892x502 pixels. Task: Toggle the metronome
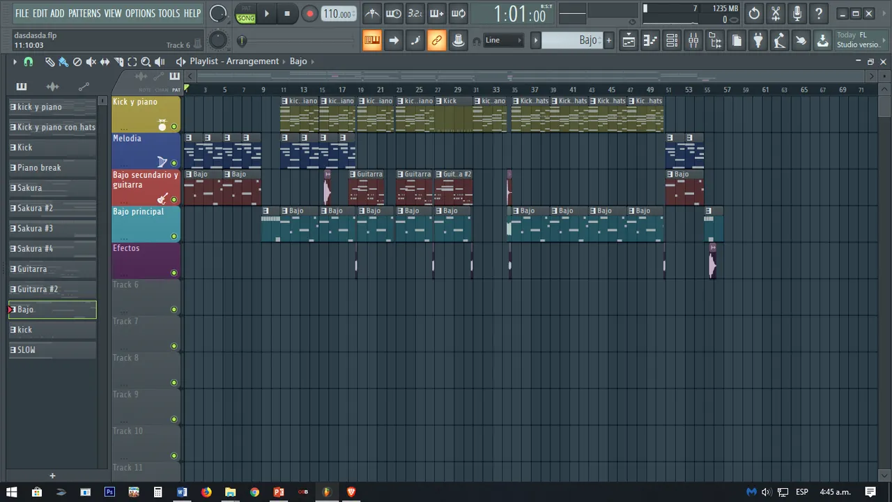[372, 13]
